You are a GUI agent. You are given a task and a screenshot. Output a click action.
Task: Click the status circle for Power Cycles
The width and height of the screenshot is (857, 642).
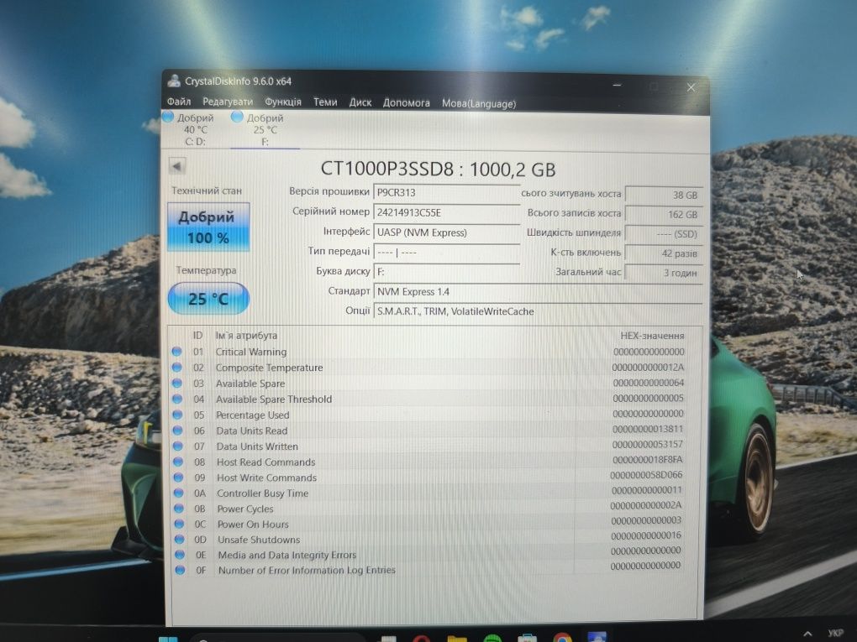point(179,509)
